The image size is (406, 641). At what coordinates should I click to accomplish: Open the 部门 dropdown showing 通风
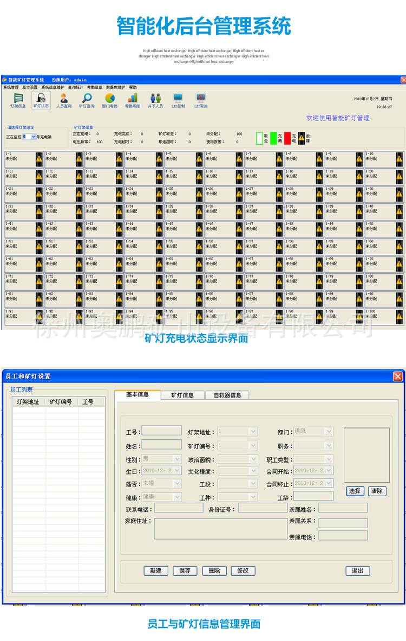(329, 432)
